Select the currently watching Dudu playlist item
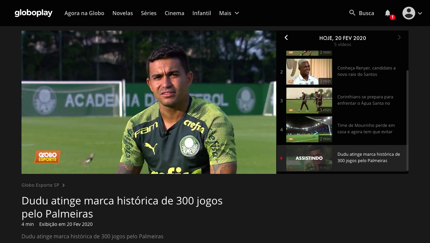430x243 pixels. coord(342,158)
